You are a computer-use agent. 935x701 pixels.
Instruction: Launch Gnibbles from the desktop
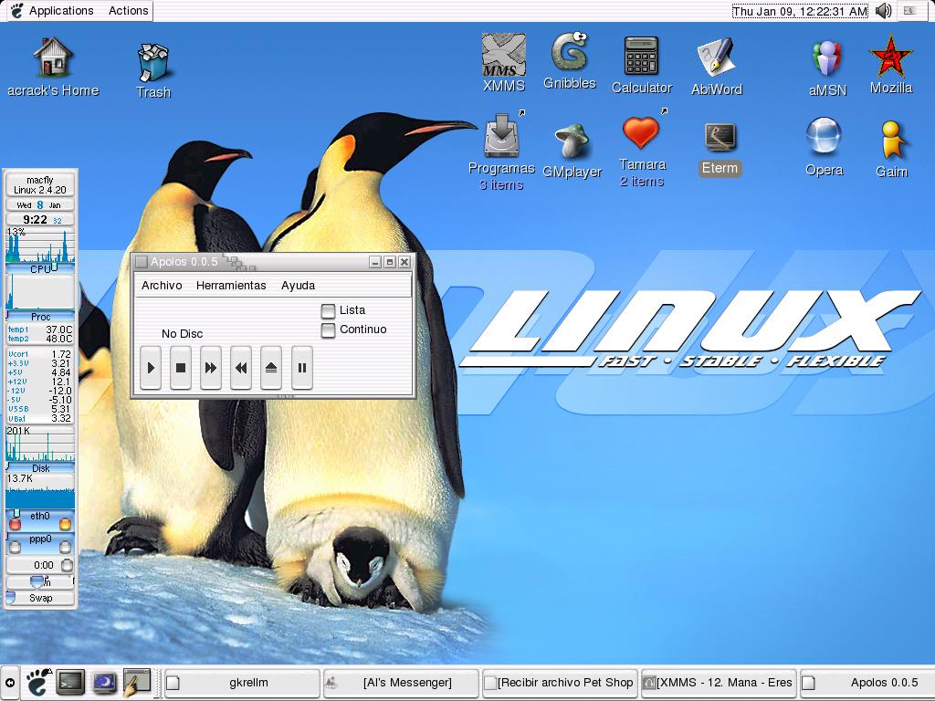[569, 53]
